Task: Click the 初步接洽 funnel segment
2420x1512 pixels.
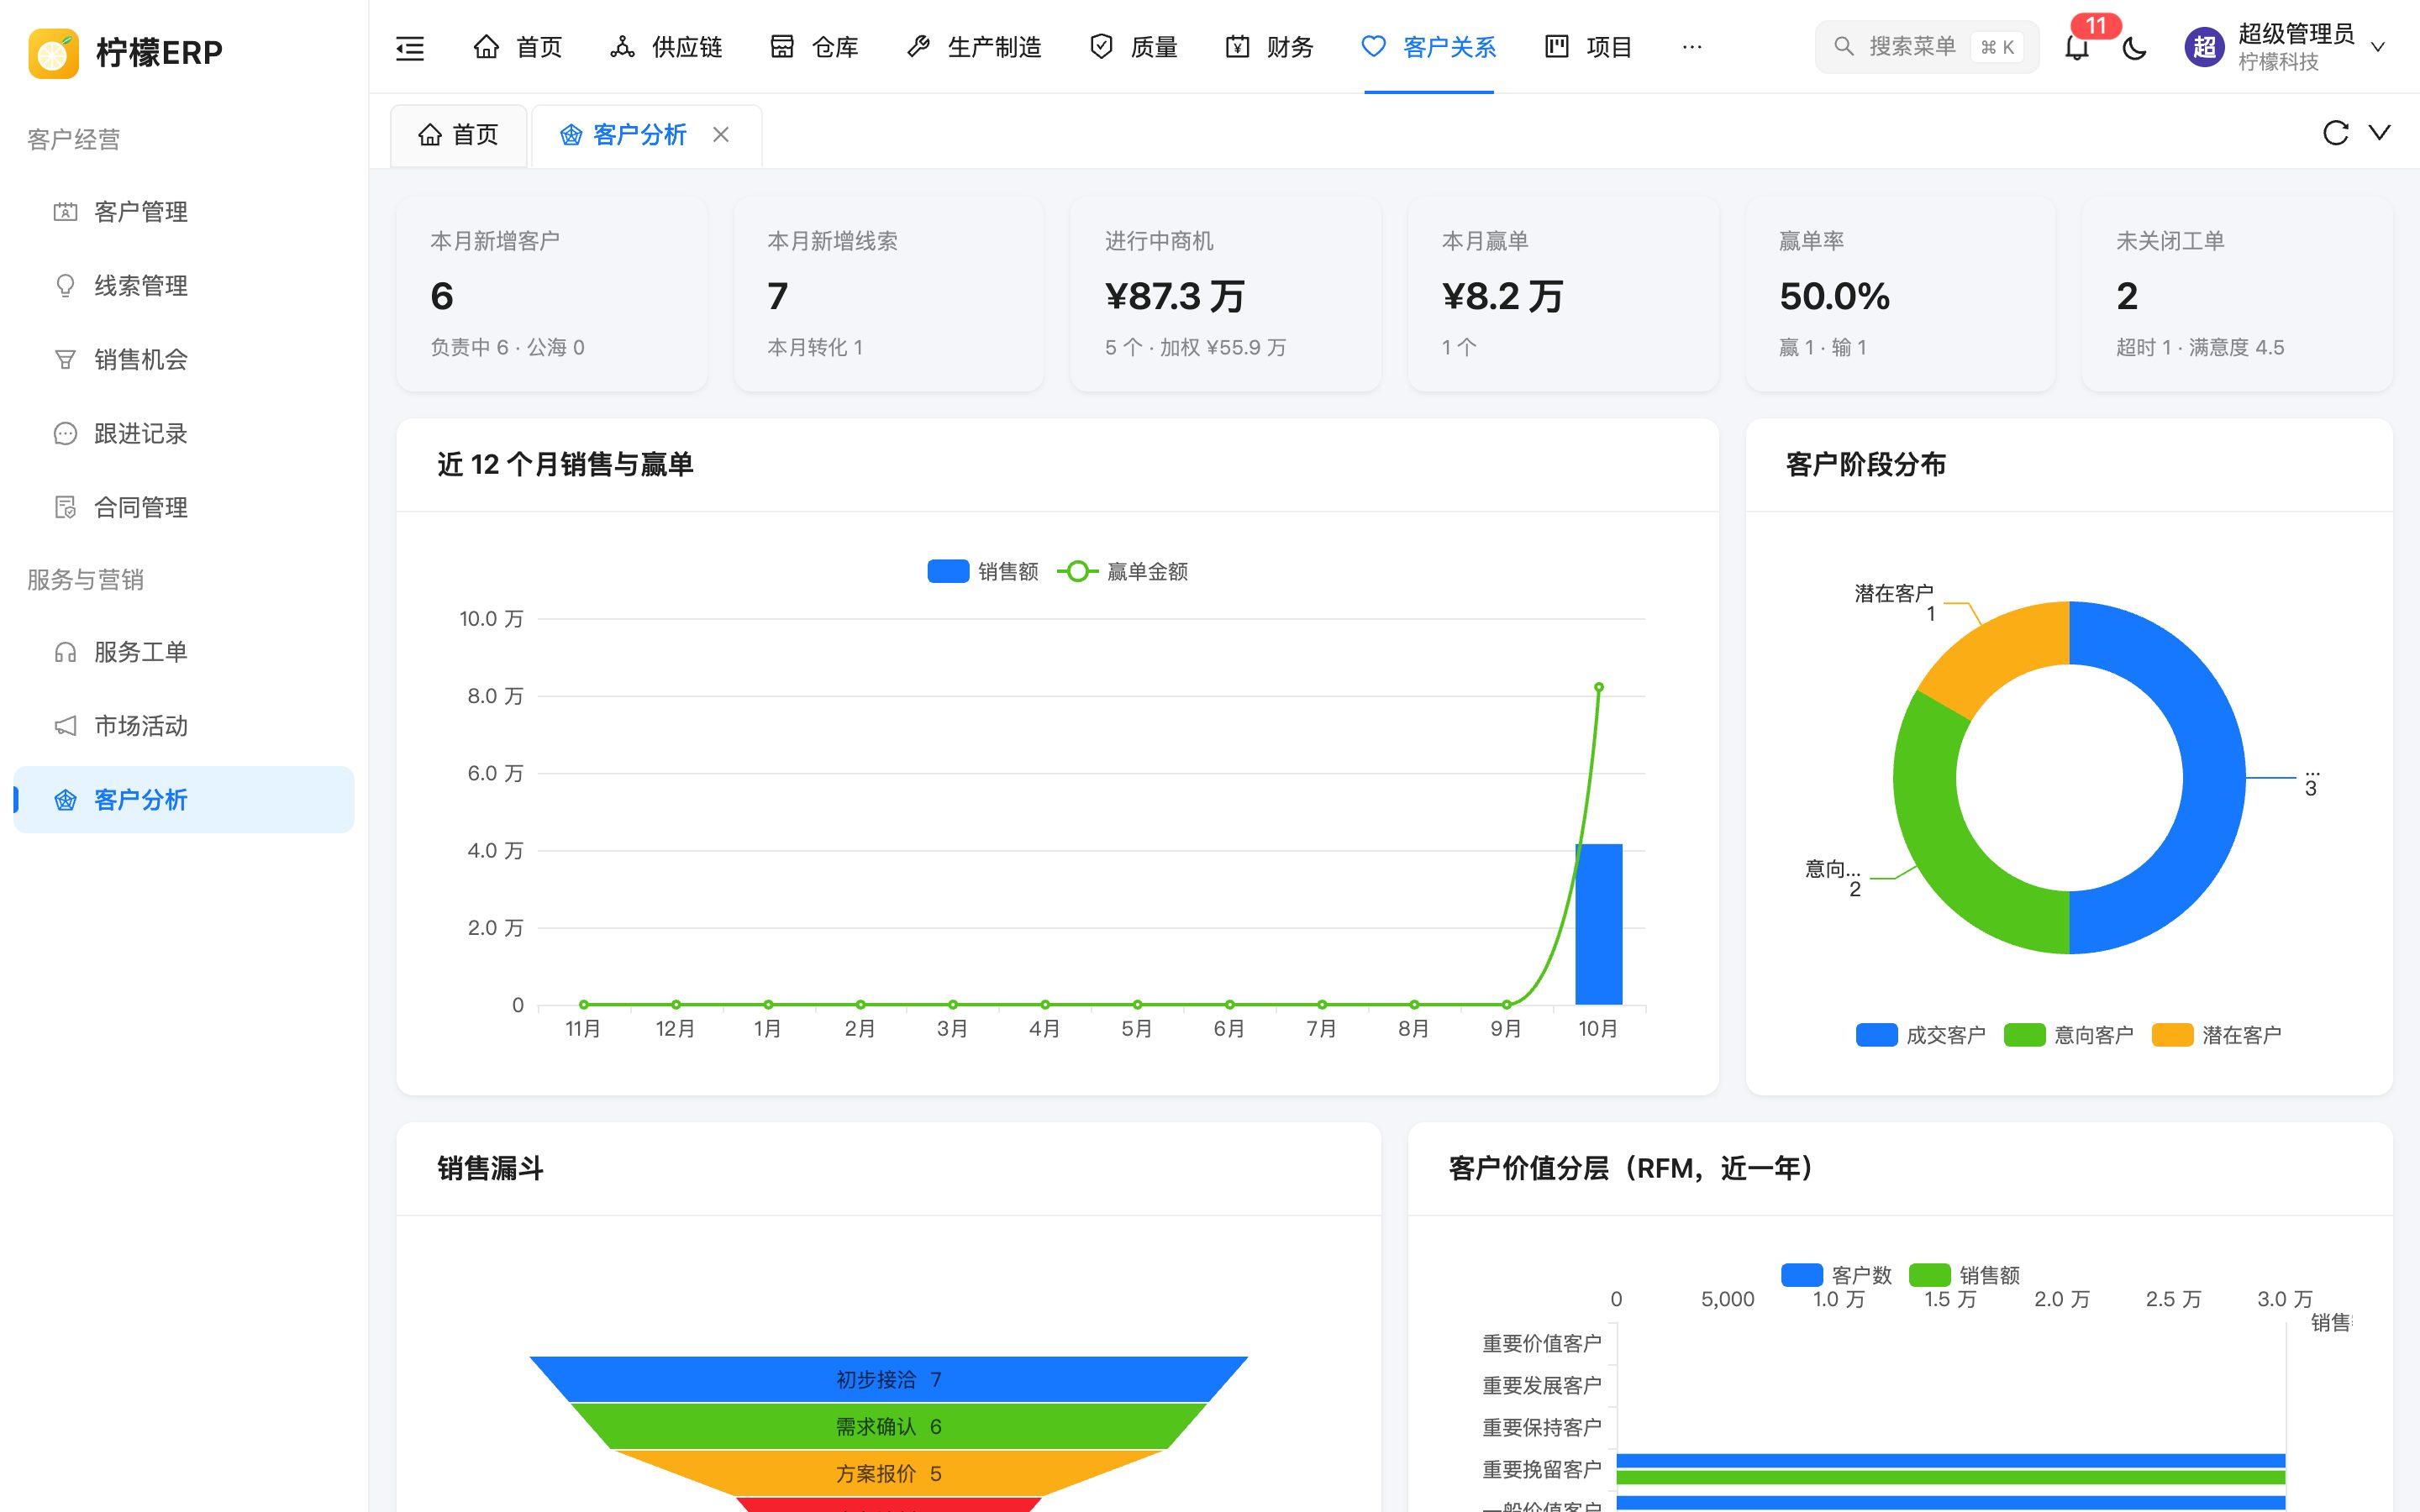Action: tap(888, 1379)
